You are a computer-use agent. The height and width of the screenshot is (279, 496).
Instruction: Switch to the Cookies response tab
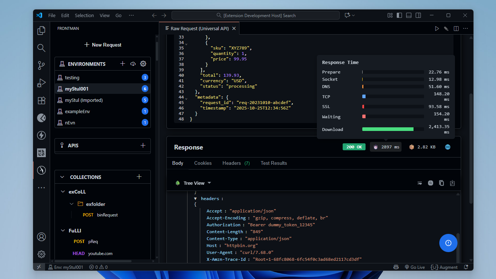pyautogui.click(x=203, y=163)
